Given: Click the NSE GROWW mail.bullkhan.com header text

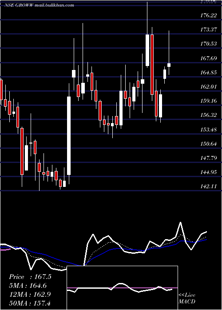Looking at the screenshot, I should point(39,5).
